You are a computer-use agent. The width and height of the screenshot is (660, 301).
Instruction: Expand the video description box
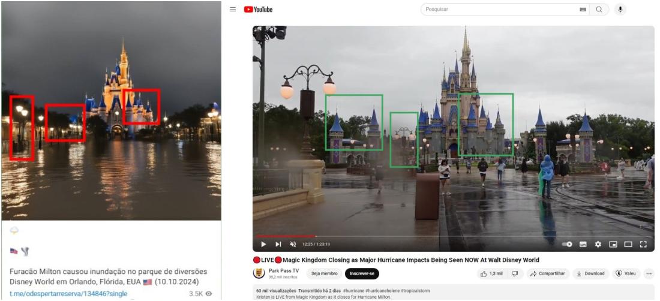[x=454, y=293]
